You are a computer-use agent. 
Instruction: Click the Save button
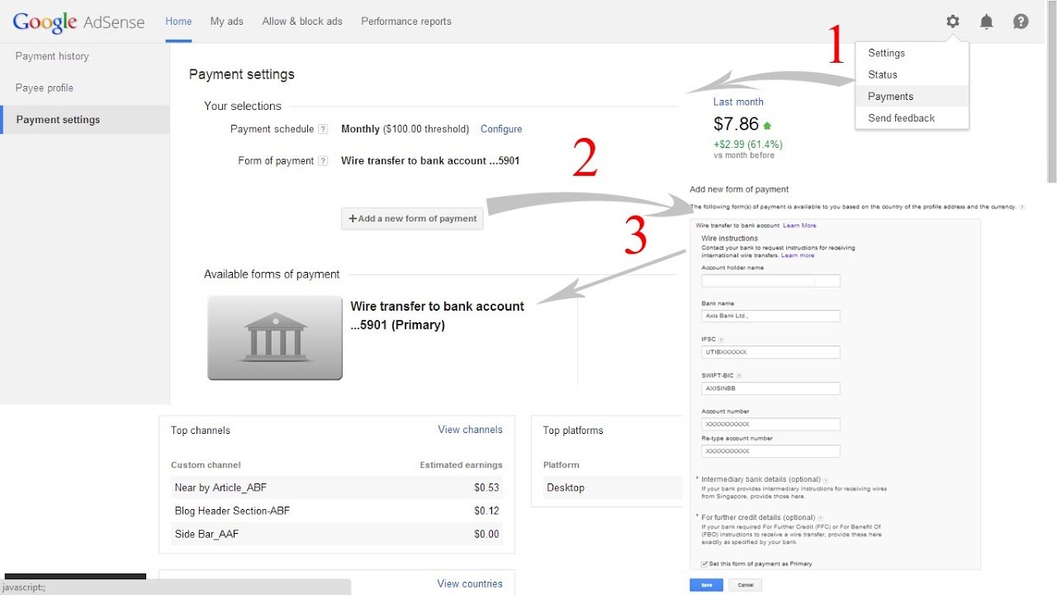pyautogui.click(x=706, y=584)
